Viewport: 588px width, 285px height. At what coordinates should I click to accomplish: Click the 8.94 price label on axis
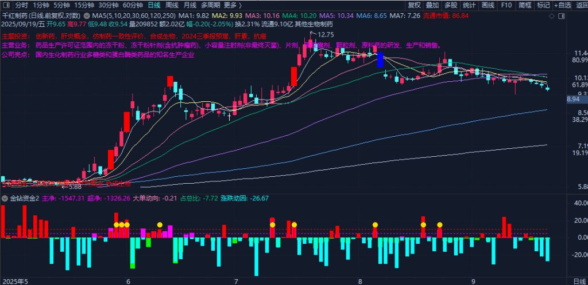coord(573,99)
